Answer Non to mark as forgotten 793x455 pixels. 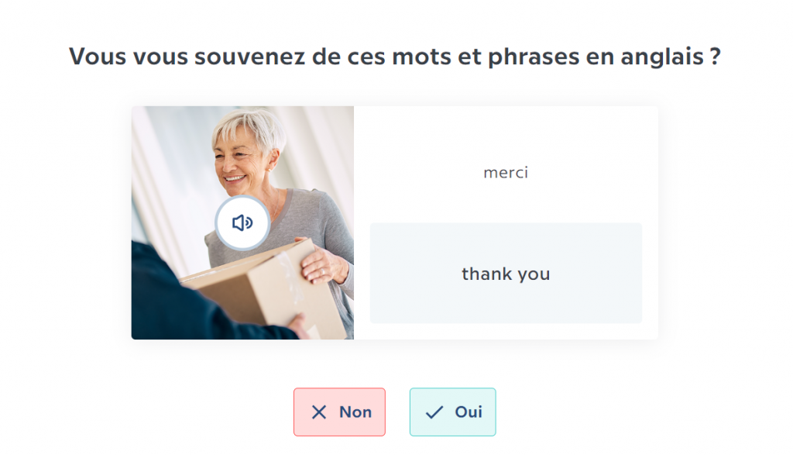click(339, 412)
